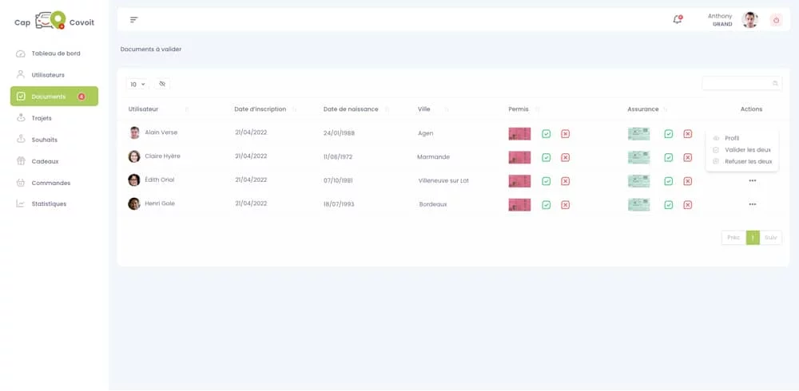Screen dimensions: 799x391
Task: Validate Claire Hyère's assurance
Action: (669, 157)
